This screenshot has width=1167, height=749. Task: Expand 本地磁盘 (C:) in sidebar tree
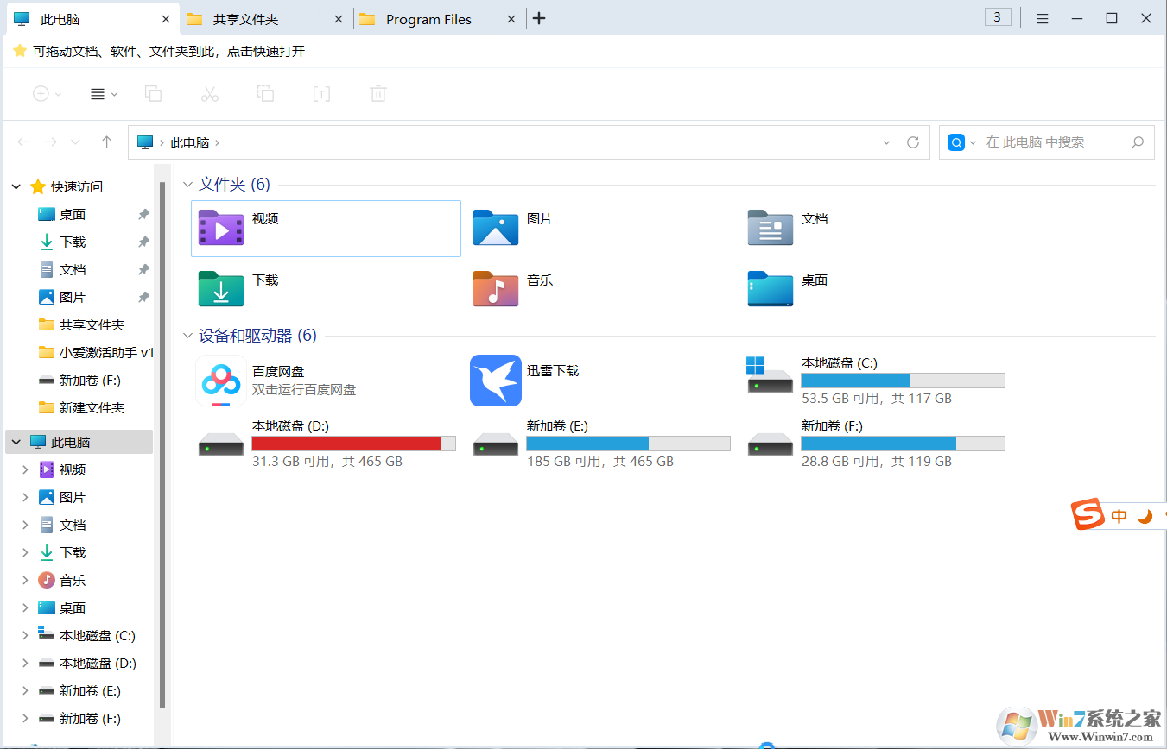tap(24, 635)
